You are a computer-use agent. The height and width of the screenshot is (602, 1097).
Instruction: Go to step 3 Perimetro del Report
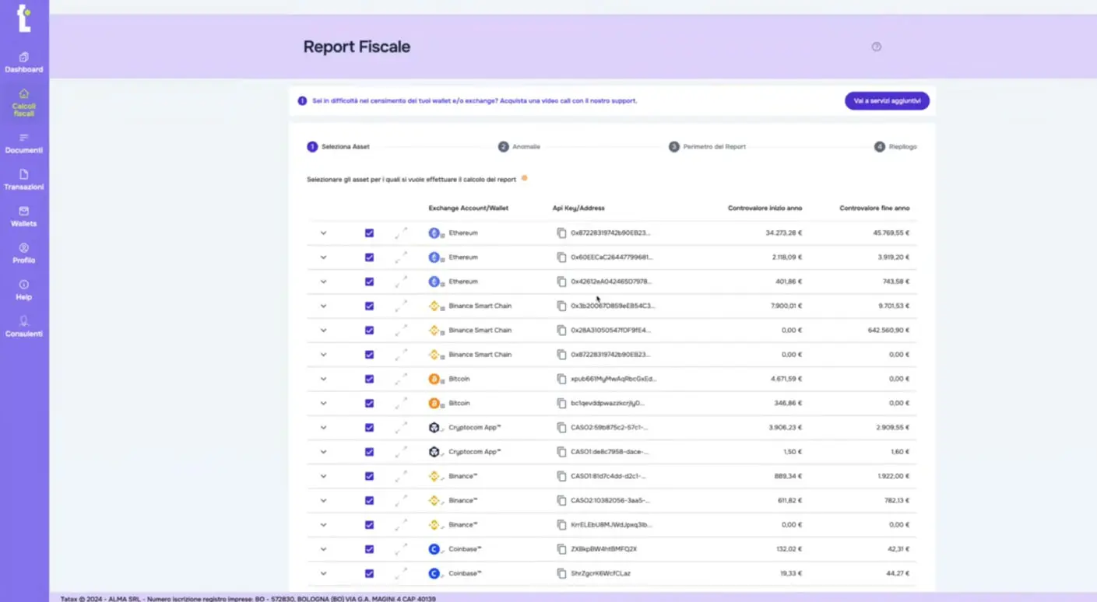(707, 146)
